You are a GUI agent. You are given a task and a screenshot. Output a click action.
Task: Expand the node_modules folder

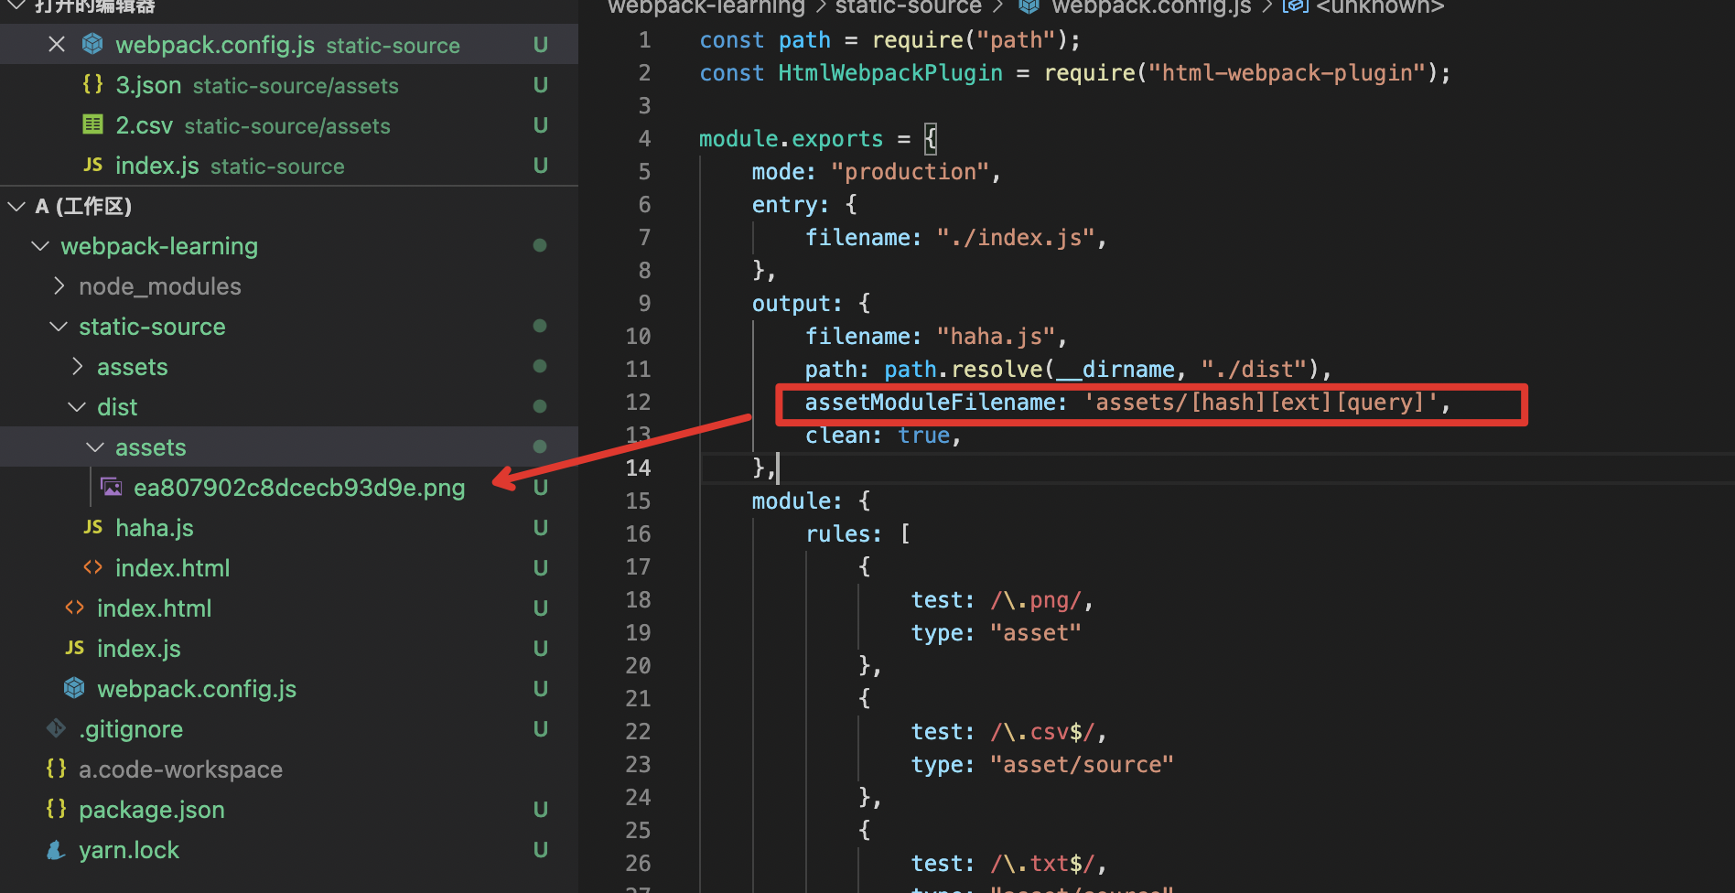click(x=59, y=286)
